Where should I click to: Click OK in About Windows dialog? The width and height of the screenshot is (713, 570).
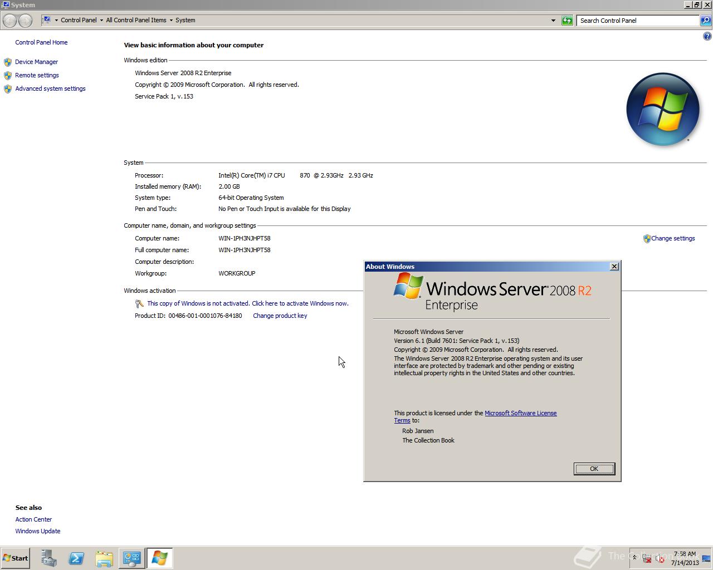point(594,469)
